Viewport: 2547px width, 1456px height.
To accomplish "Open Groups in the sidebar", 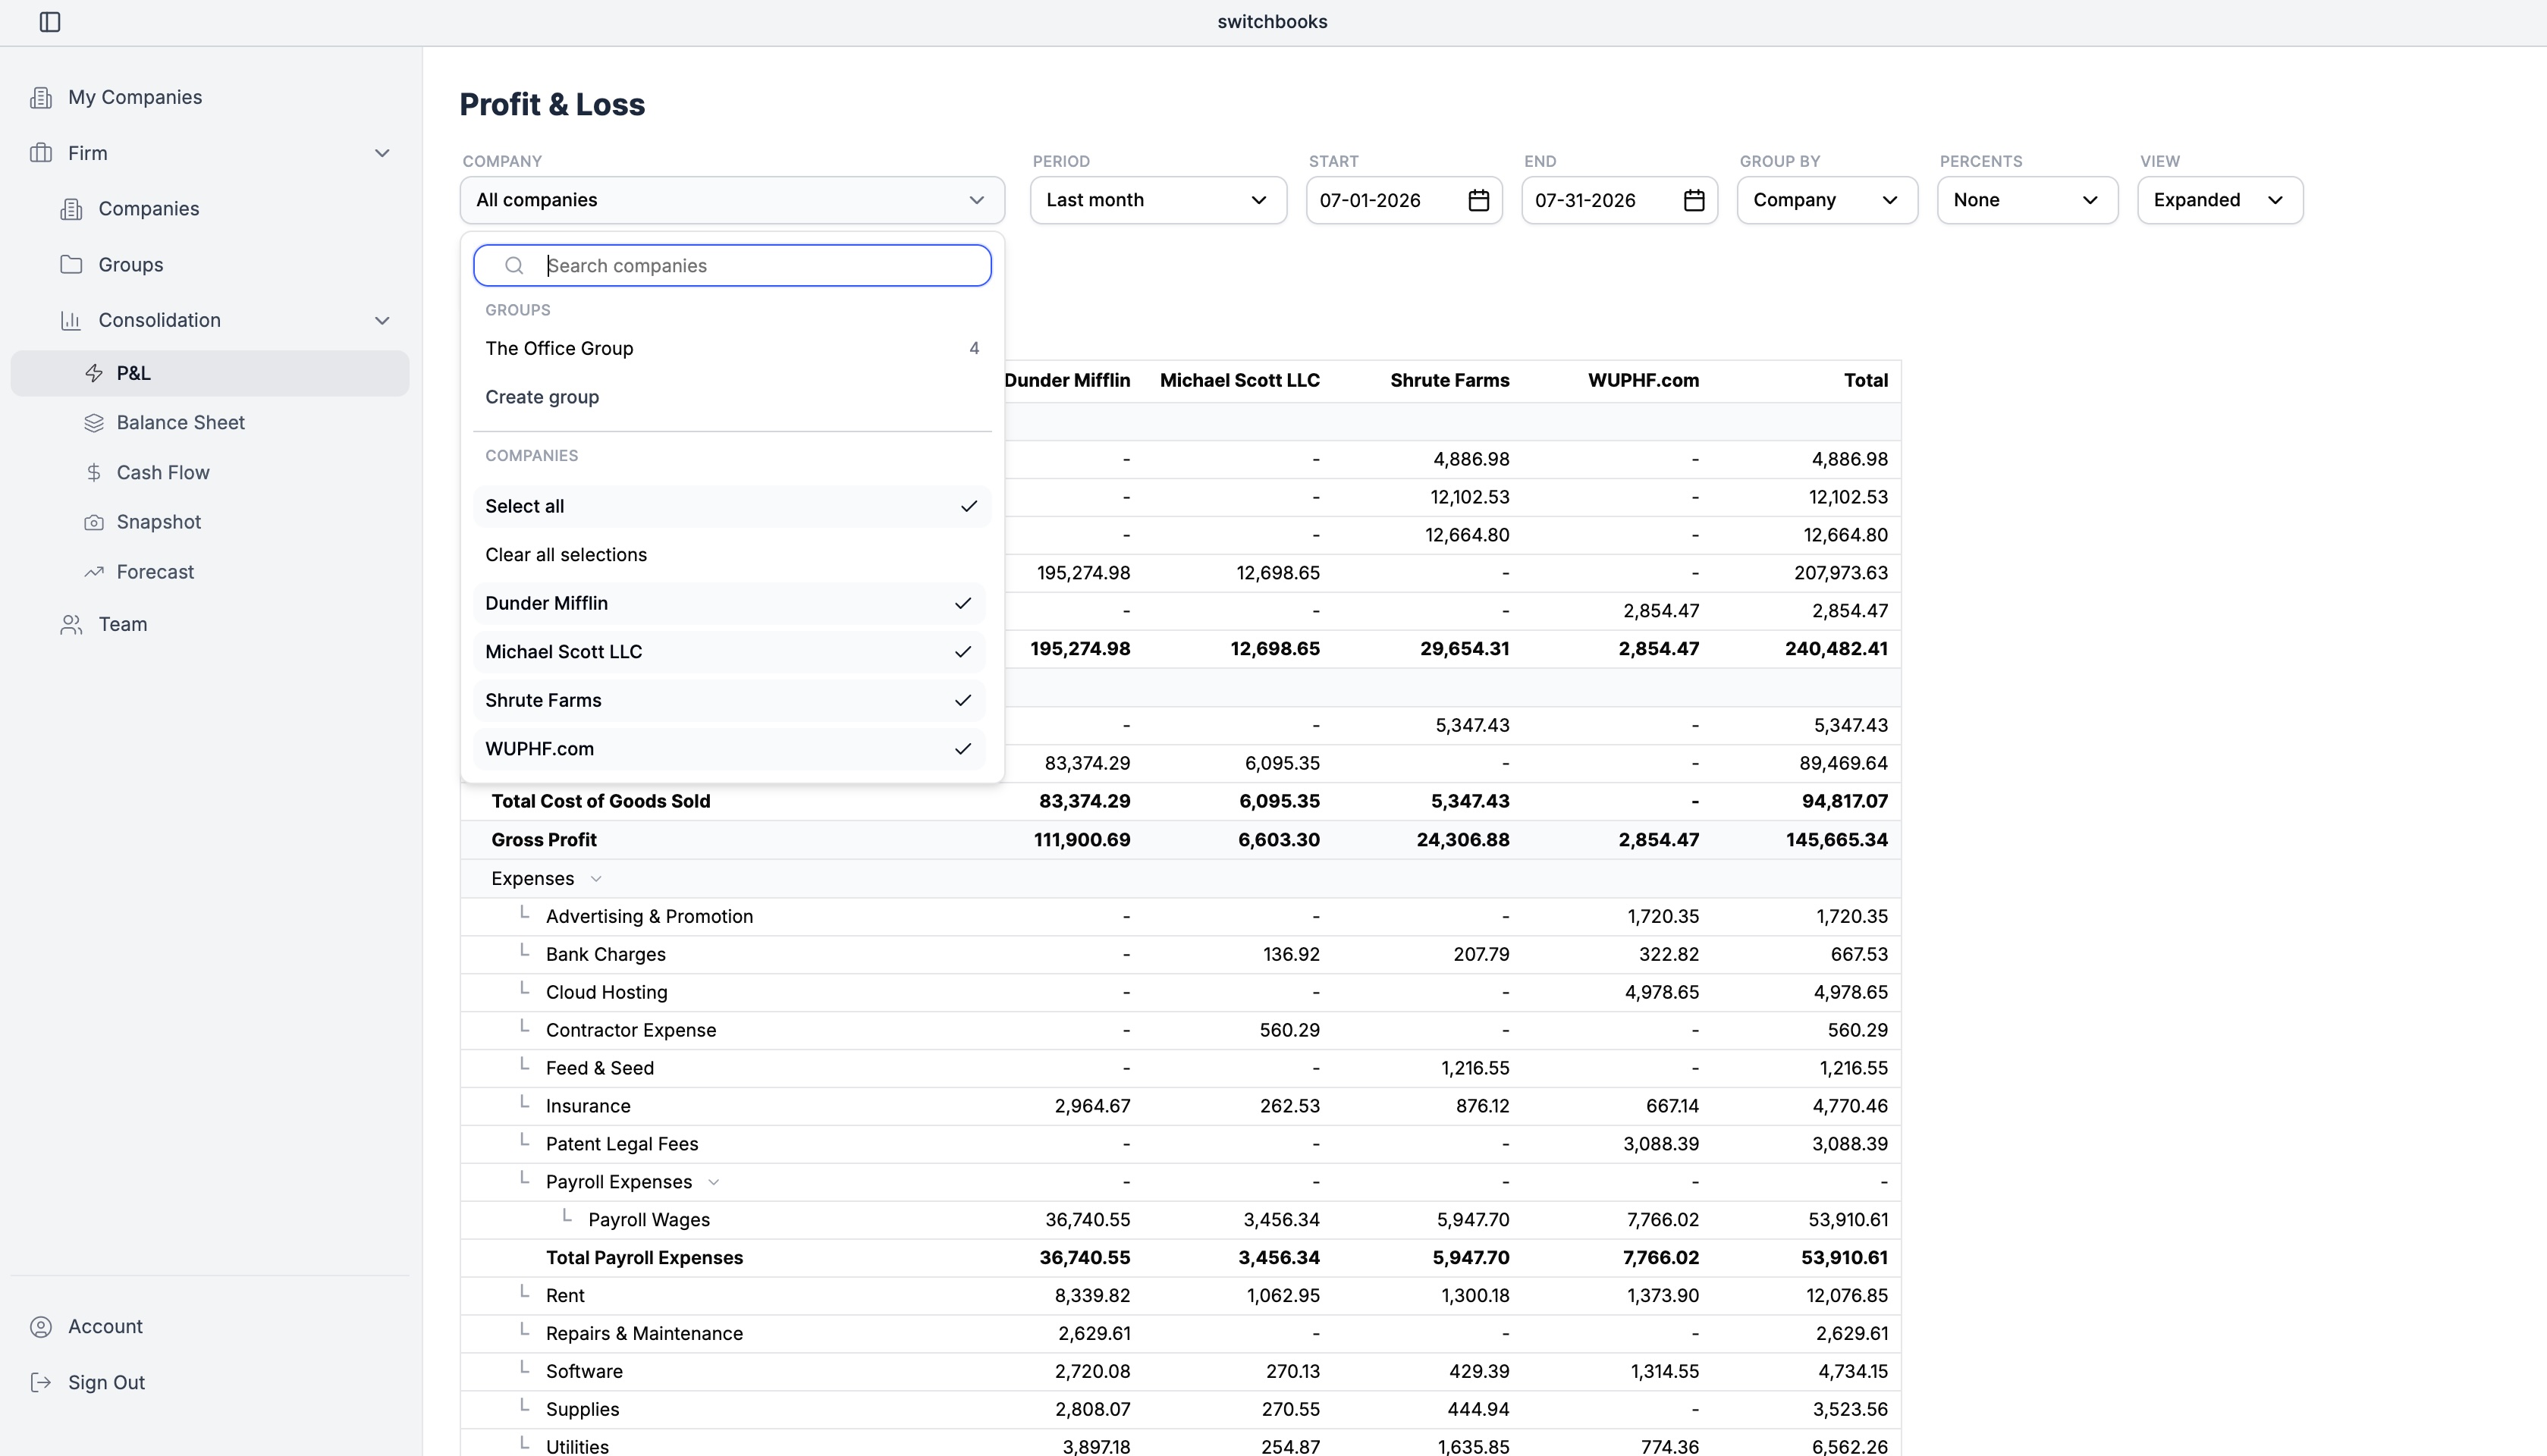I will click(x=131, y=265).
